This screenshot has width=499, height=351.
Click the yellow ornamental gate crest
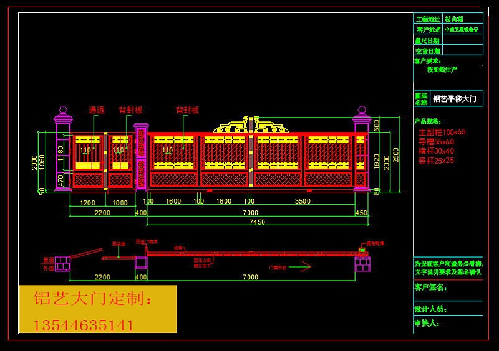click(249, 126)
